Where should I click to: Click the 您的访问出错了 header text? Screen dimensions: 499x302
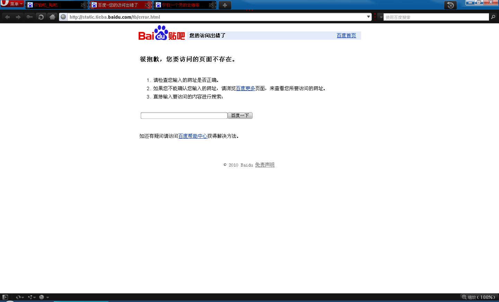208,36
